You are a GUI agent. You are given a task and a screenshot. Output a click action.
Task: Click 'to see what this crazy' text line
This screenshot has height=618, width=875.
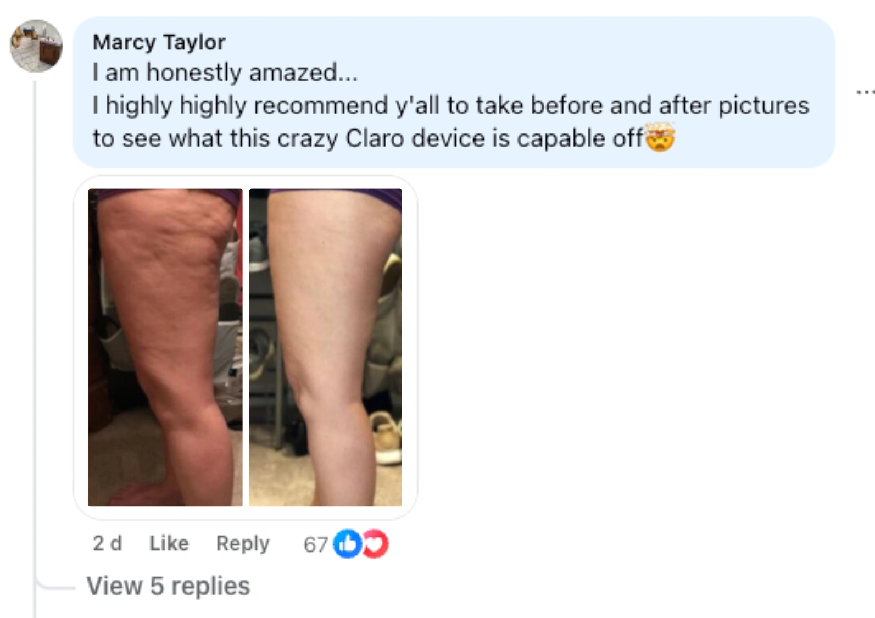[216, 138]
